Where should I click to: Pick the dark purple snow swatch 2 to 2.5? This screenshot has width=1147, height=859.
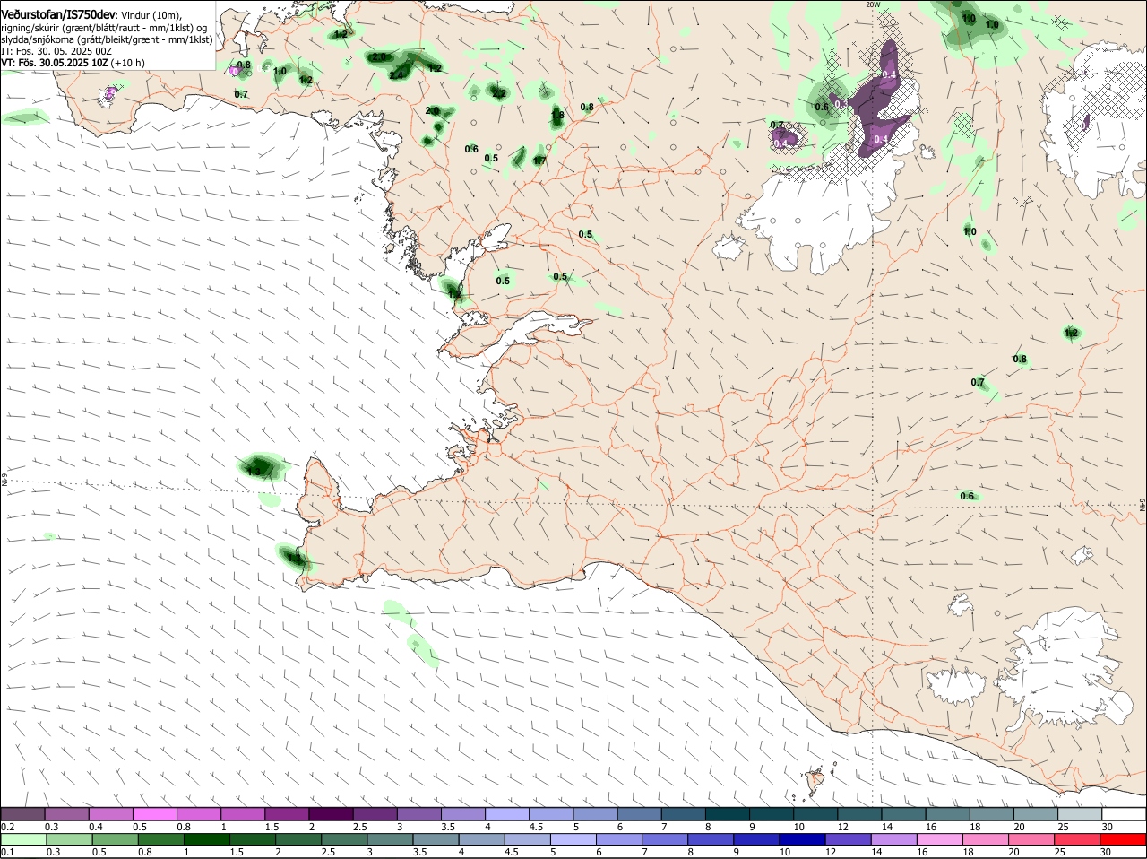pos(331,813)
